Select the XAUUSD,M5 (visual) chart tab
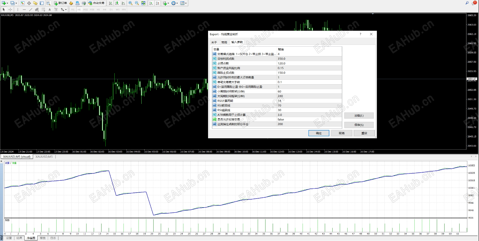Viewport: 479px width, 241px height. pyautogui.click(x=17, y=157)
